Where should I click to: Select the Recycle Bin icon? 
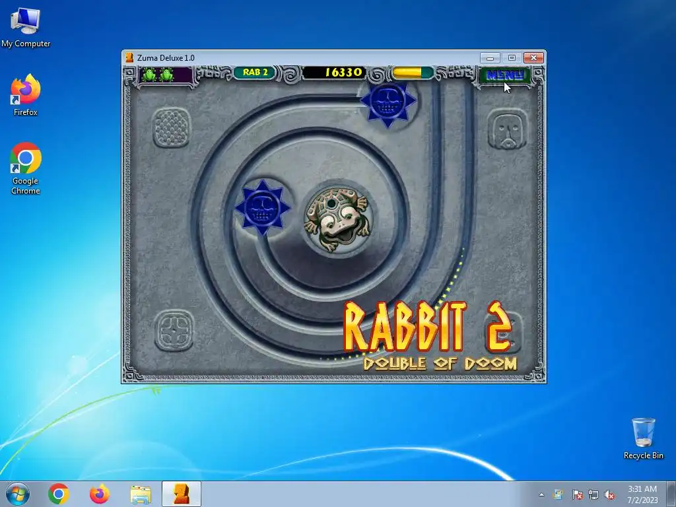(x=643, y=438)
